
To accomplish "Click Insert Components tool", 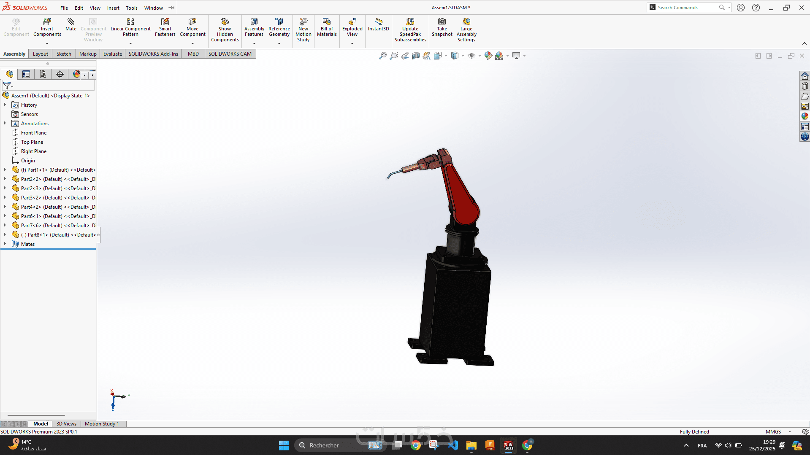I will [47, 27].
